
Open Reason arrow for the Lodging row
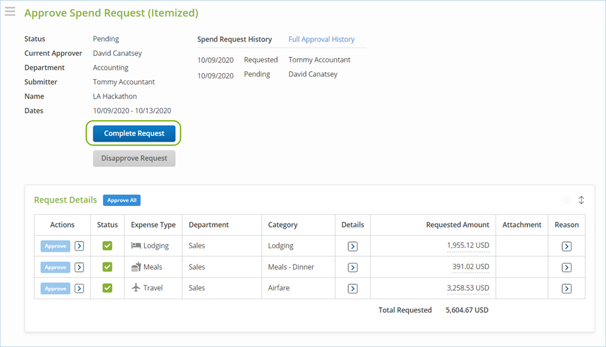click(x=566, y=246)
